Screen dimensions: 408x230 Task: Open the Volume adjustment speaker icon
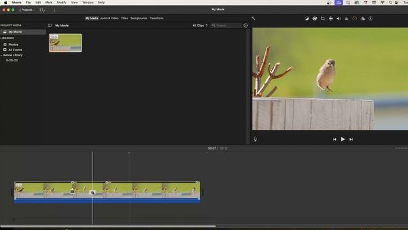[339, 19]
